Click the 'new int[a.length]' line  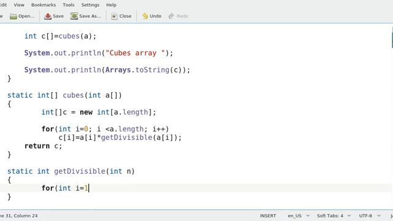[99, 112]
